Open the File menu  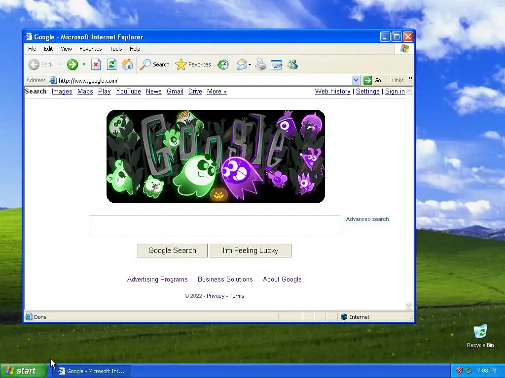(x=32, y=49)
